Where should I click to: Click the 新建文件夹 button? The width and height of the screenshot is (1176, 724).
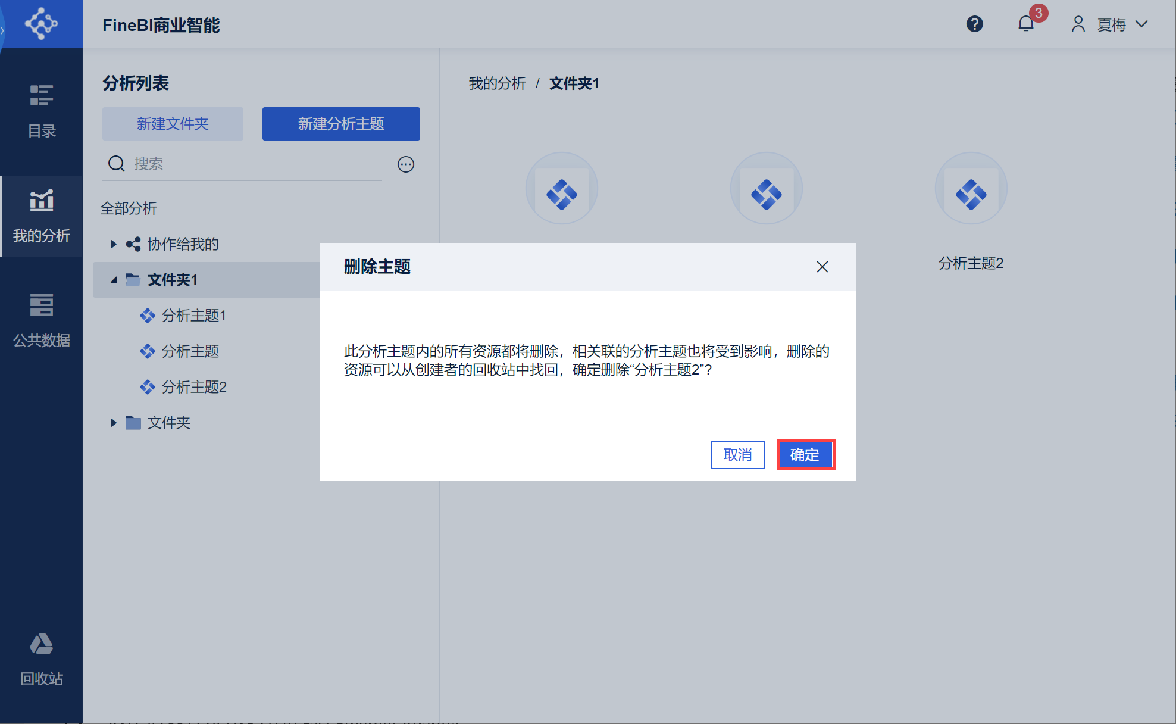point(173,124)
